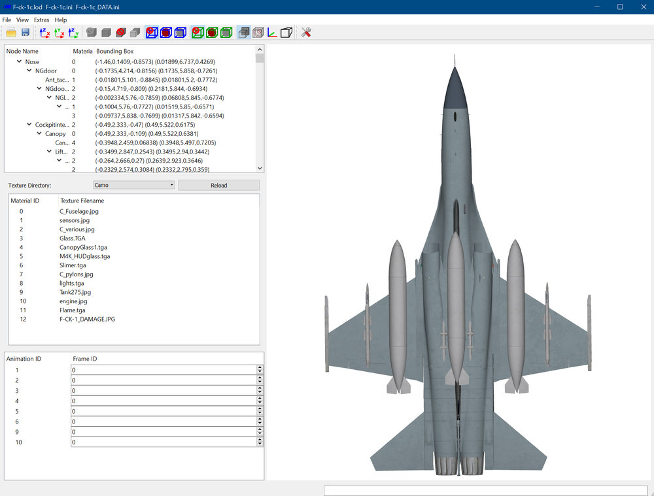654x496 pixels.
Task: Save using the floppy disk icon
Action: (x=26, y=33)
